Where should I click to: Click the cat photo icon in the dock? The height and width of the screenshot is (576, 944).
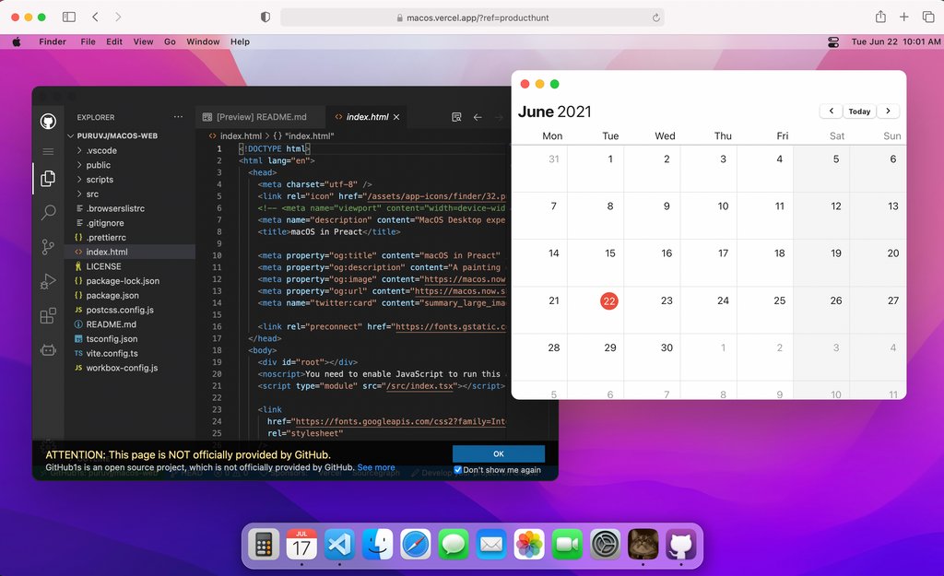pos(643,546)
